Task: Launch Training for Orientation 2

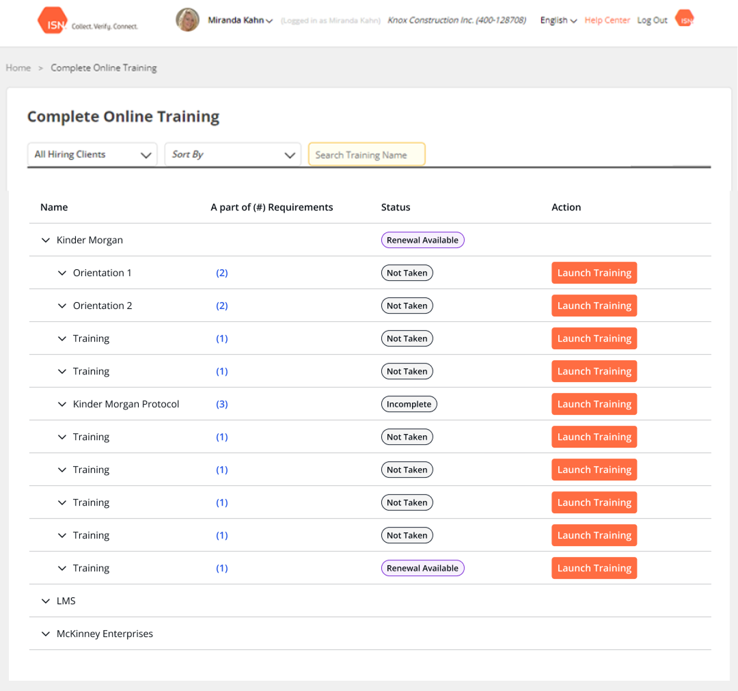Action: point(594,306)
